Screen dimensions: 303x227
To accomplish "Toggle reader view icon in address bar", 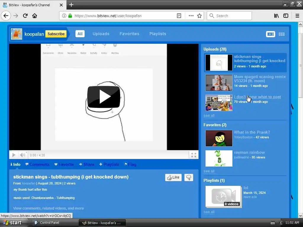I will 179,16.
